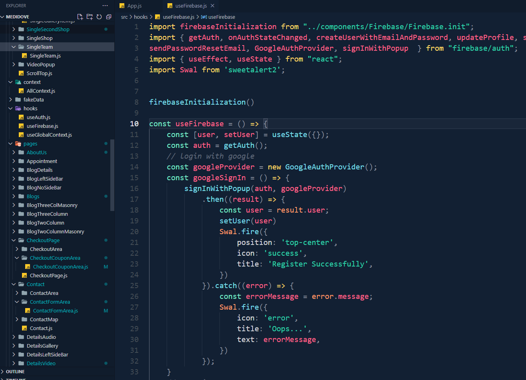Screen dimensions: 526x380
Task: Click the '// login with google' comment
Action: [211, 156]
